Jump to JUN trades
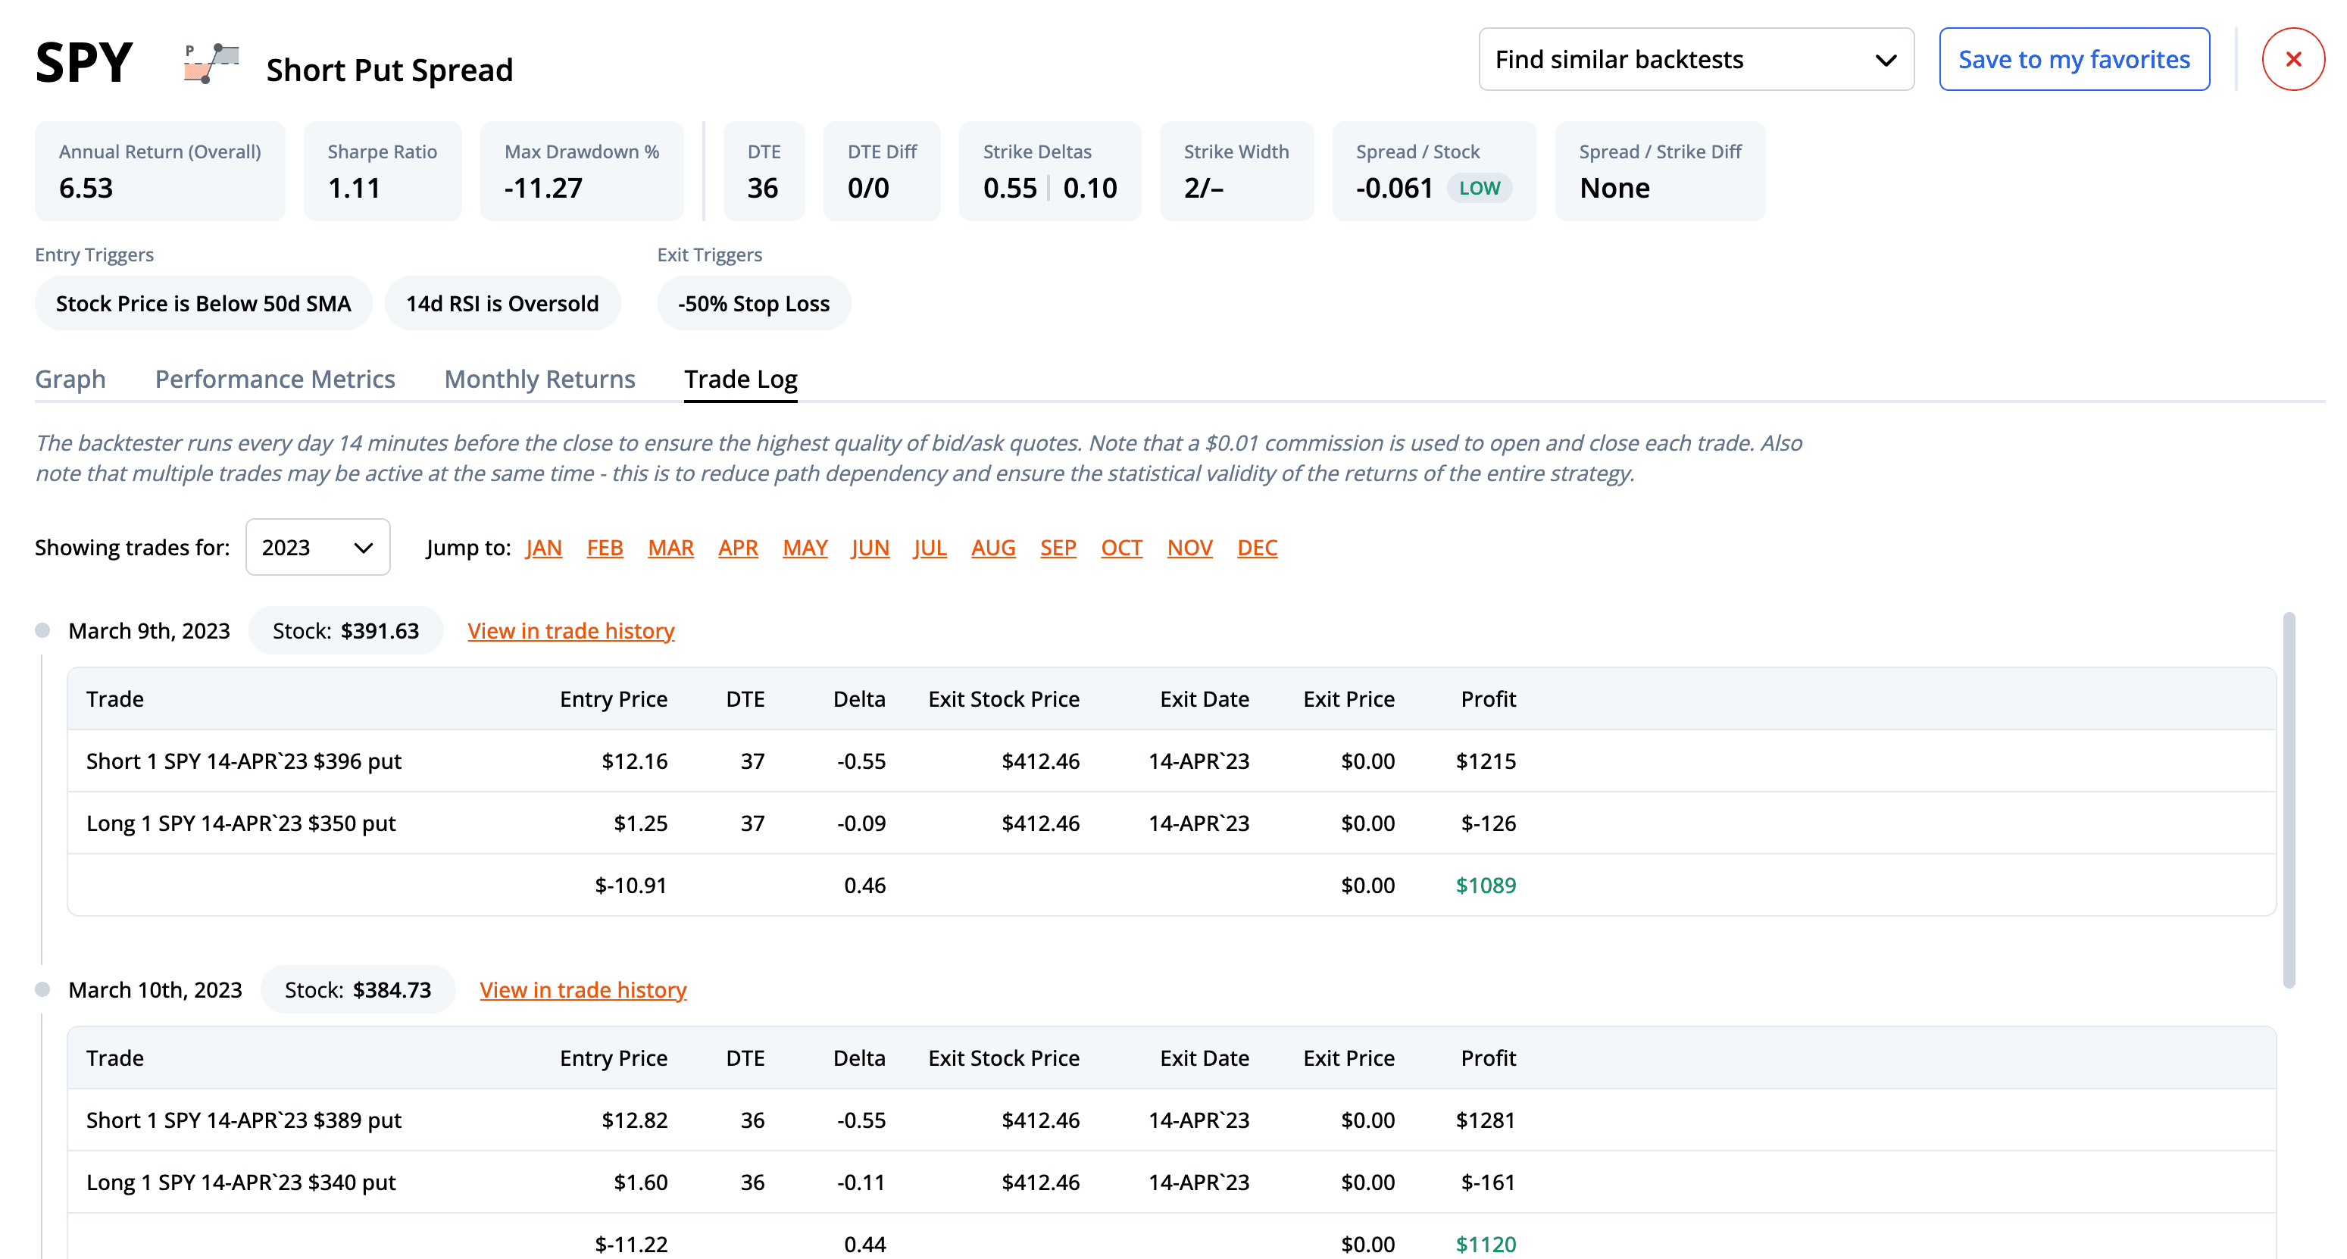Screen dimensions: 2347x1259 (x=870, y=548)
